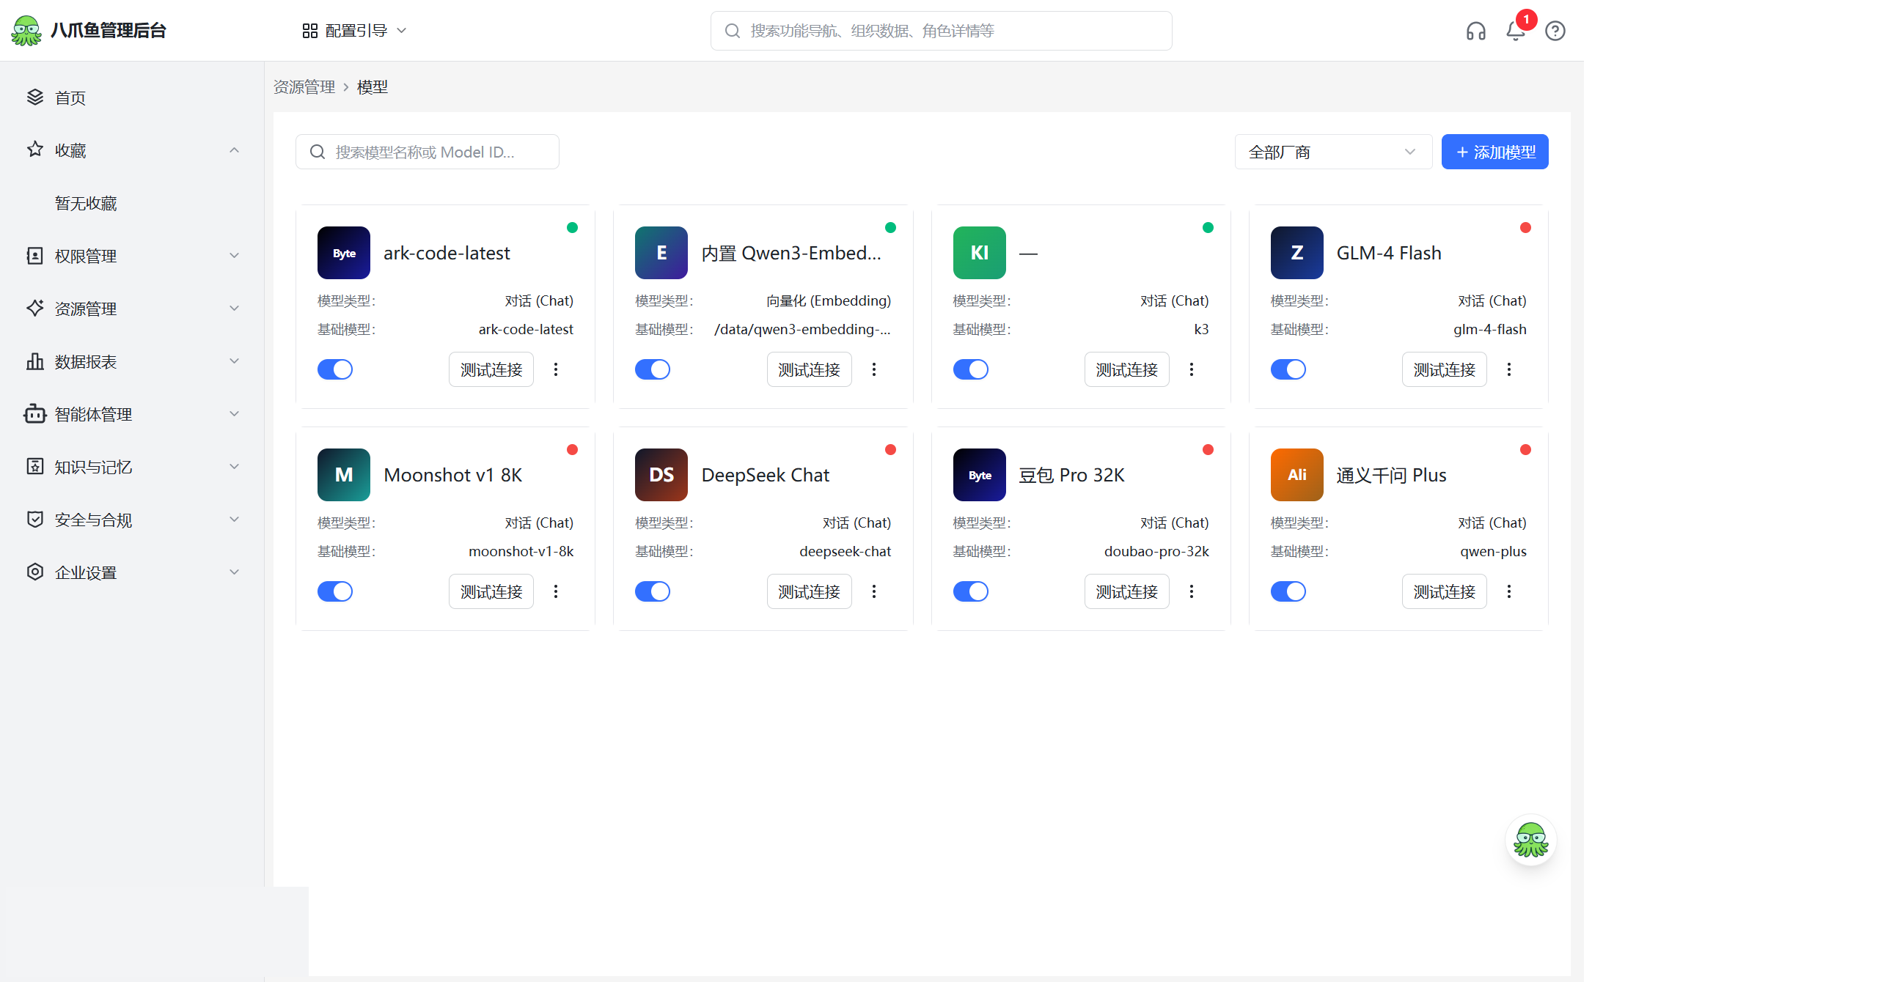The image size is (1878, 982).
Task: Go to 首页 in the sidebar
Action: [x=132, y=97]
